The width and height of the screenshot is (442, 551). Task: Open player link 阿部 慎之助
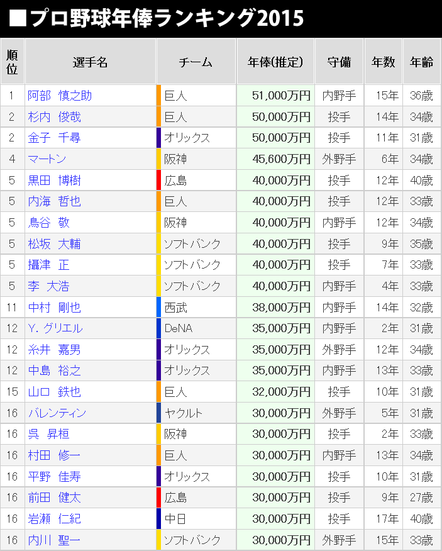(x=60, y=96)
